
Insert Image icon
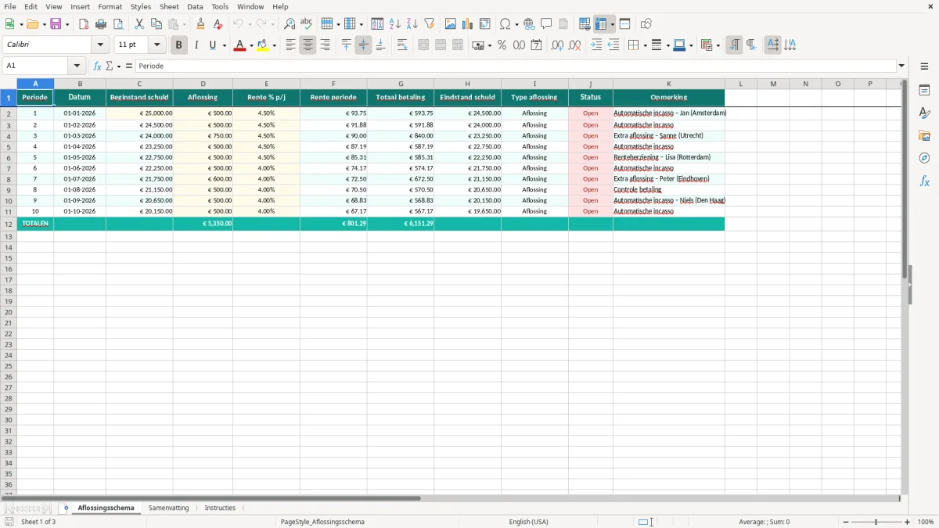[x=450, y=24]
